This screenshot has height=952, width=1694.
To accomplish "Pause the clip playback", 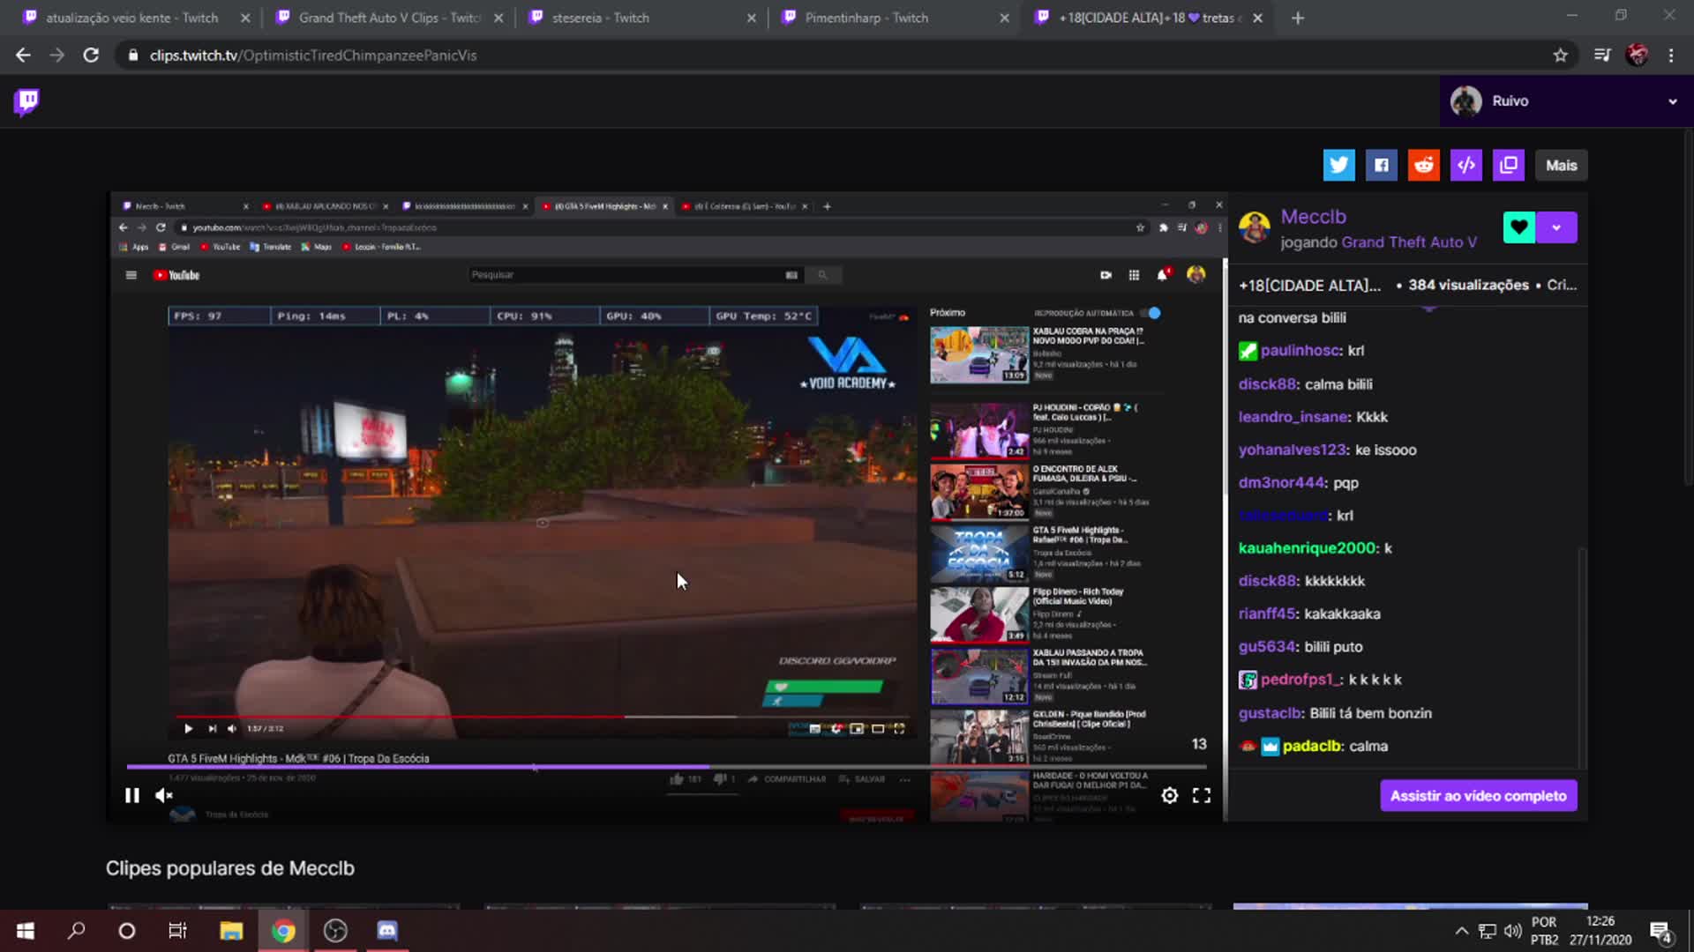I will pos(131,795).
